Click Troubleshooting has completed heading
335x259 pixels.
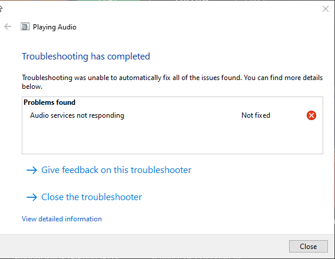(x=86, y=57)
